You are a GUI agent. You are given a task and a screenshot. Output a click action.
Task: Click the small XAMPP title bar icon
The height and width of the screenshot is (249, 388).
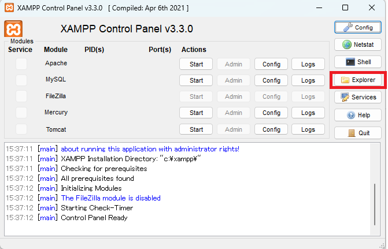pos(9,8)
